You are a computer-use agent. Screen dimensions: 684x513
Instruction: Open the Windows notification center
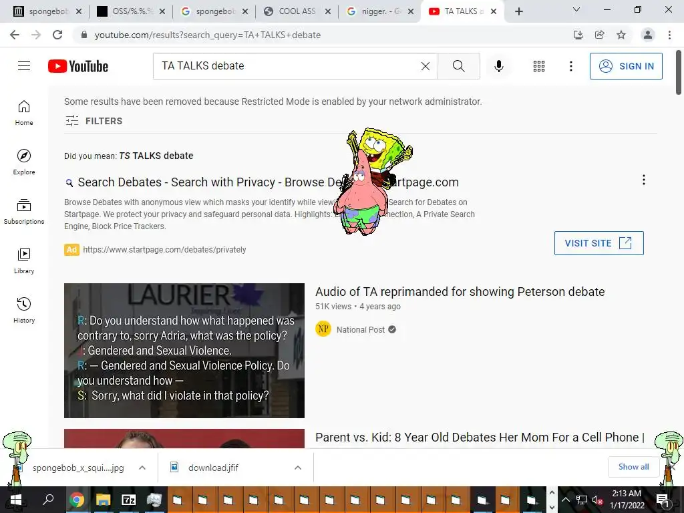click(x=662, y=500)
